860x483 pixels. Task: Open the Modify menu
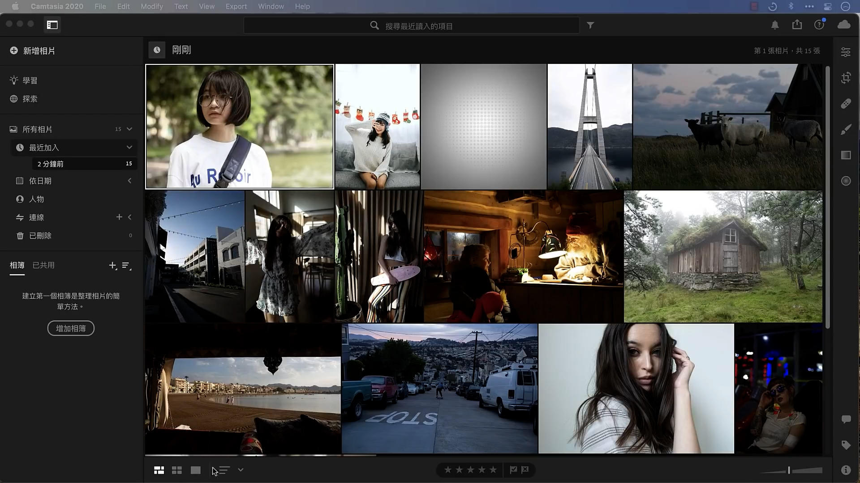coord(152,6)
